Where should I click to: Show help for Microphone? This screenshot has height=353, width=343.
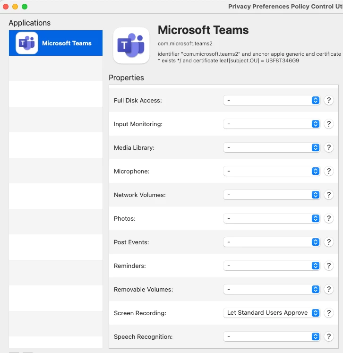pos(329,171)
